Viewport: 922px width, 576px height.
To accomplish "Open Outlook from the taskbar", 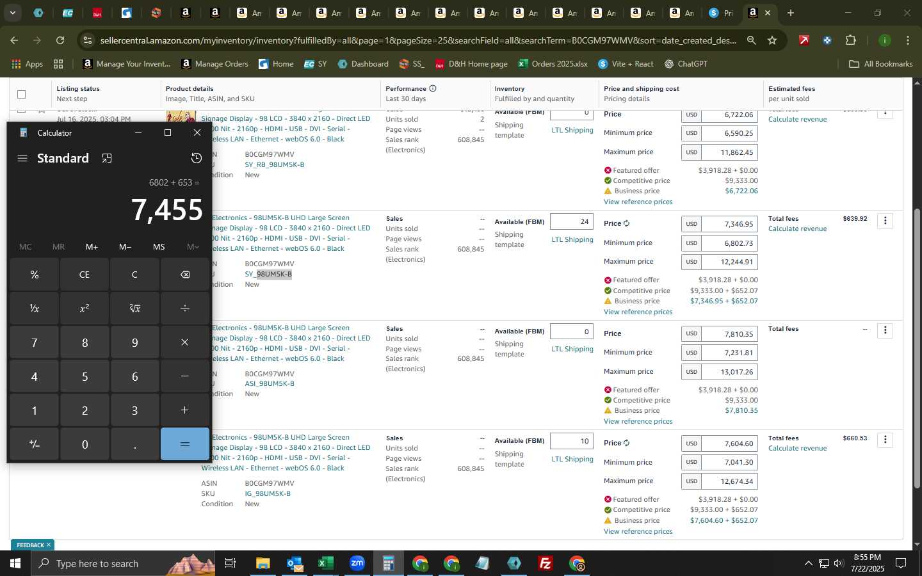I will point(295,563).
